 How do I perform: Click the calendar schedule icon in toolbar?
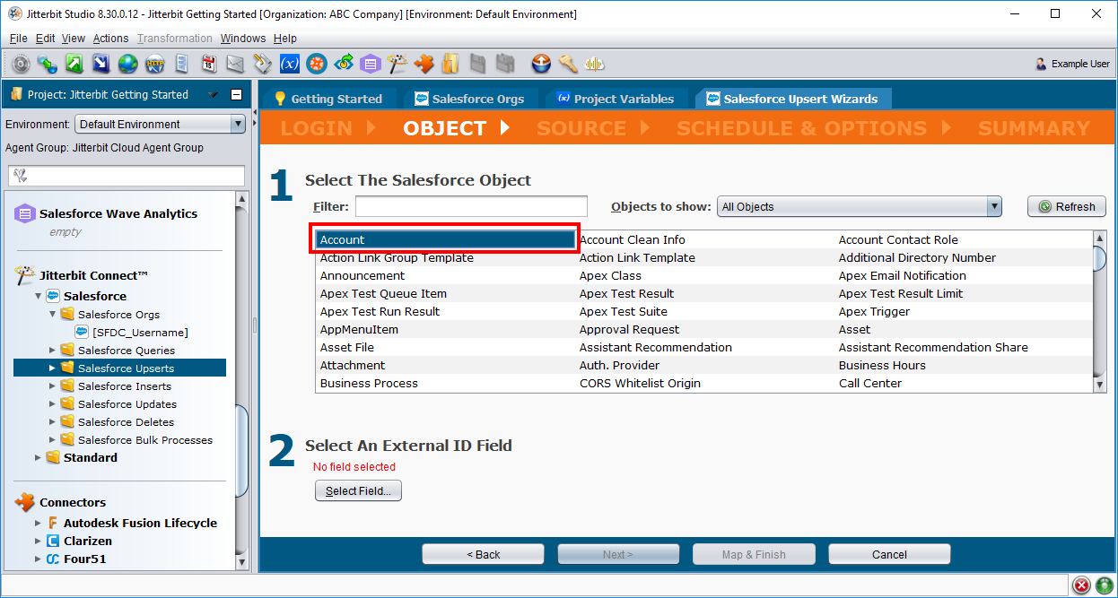[x=208, y=64]
